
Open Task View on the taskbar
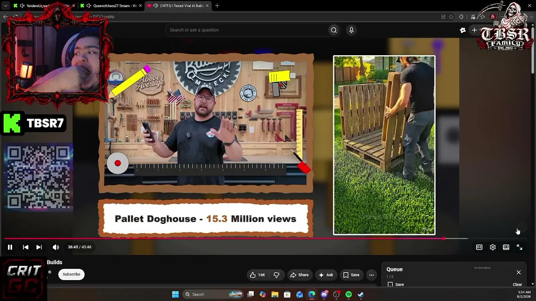click(x=250, y=294)
